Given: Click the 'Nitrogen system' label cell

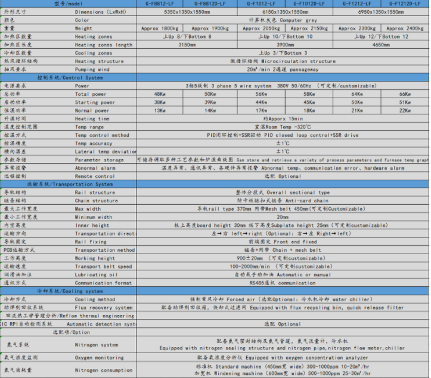Looking at the screenshot, I should pos(97,345).
